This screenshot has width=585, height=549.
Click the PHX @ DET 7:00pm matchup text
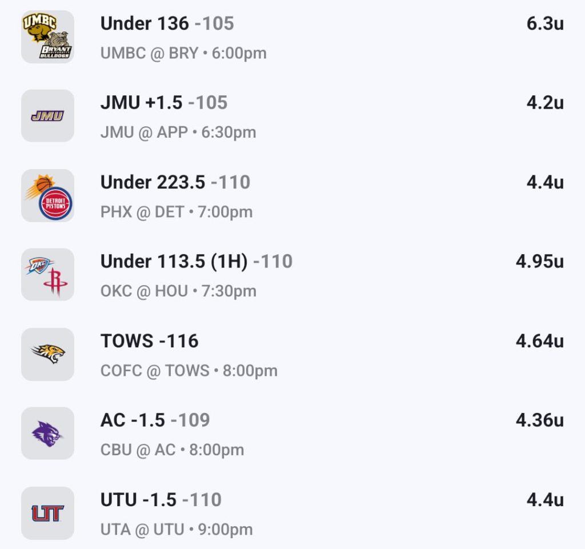tap(176, 212)
